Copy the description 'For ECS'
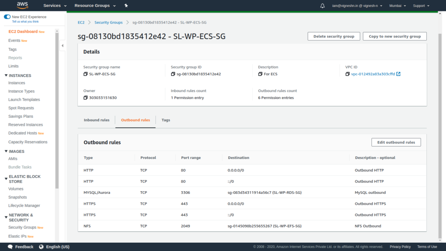The image size is (446, 251). (x=260, y=74)
